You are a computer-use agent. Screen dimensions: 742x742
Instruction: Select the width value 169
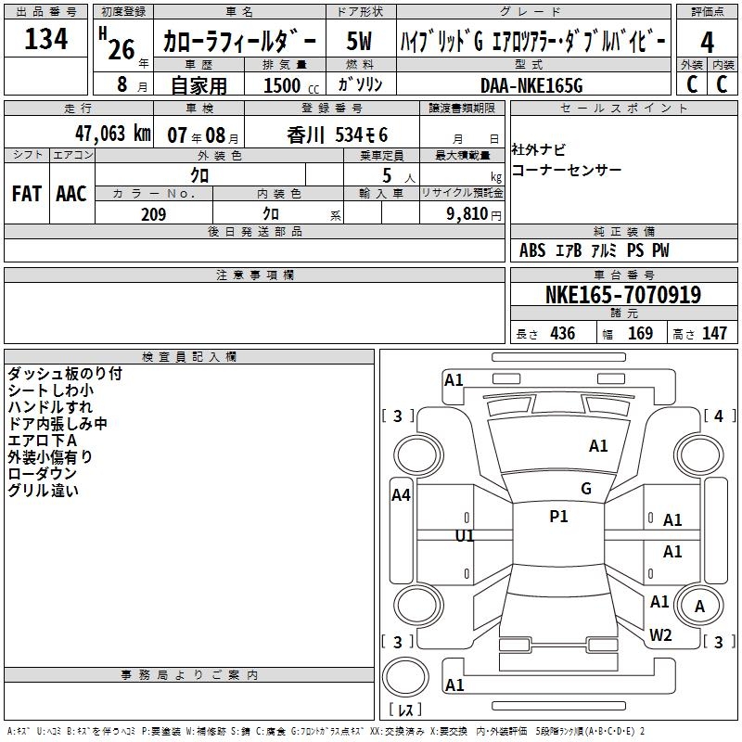(x=640, y=333)
